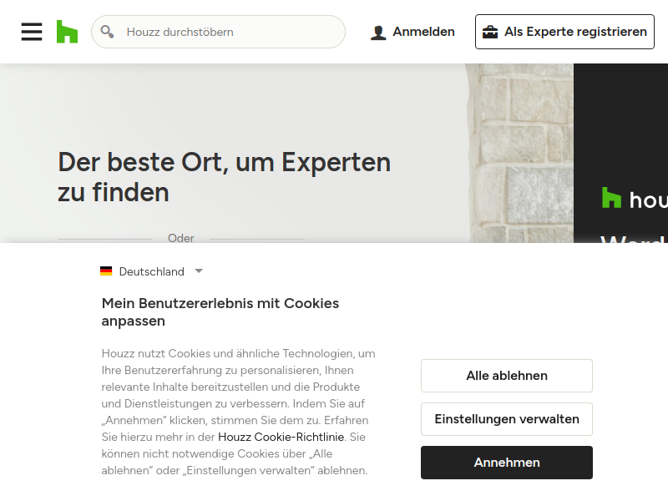This screenshot has height=501, width=668.
Task: Click the Houzz logo in dark banner
Action: pos(611,198)
